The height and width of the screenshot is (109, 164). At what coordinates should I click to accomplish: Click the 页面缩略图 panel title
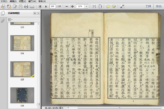(x=14, y=13)
